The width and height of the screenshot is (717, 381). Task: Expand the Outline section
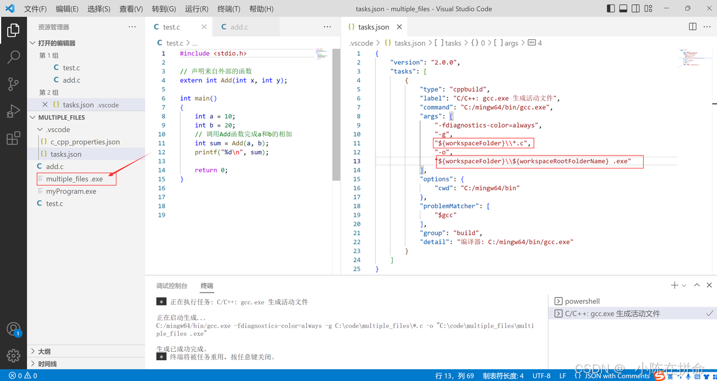pyautogui.click(x=86, y=351)
